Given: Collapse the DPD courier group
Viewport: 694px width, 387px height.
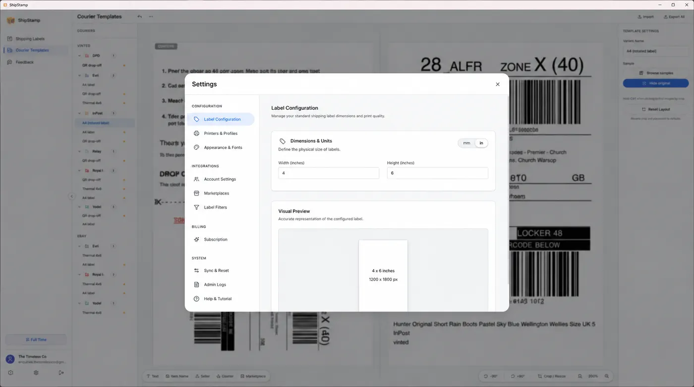Looking at the screenshot, I should (80, 56).
